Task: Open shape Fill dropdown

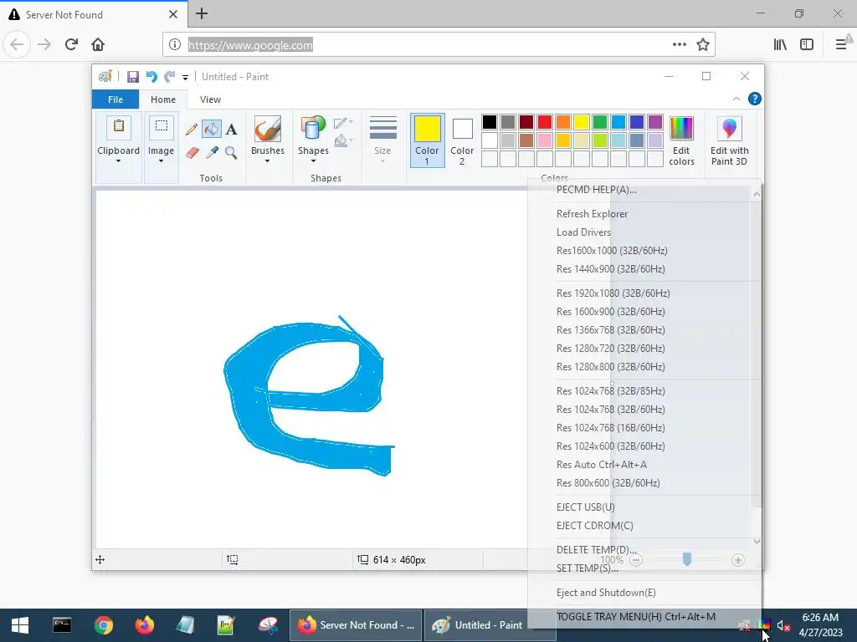Action: 343,140
